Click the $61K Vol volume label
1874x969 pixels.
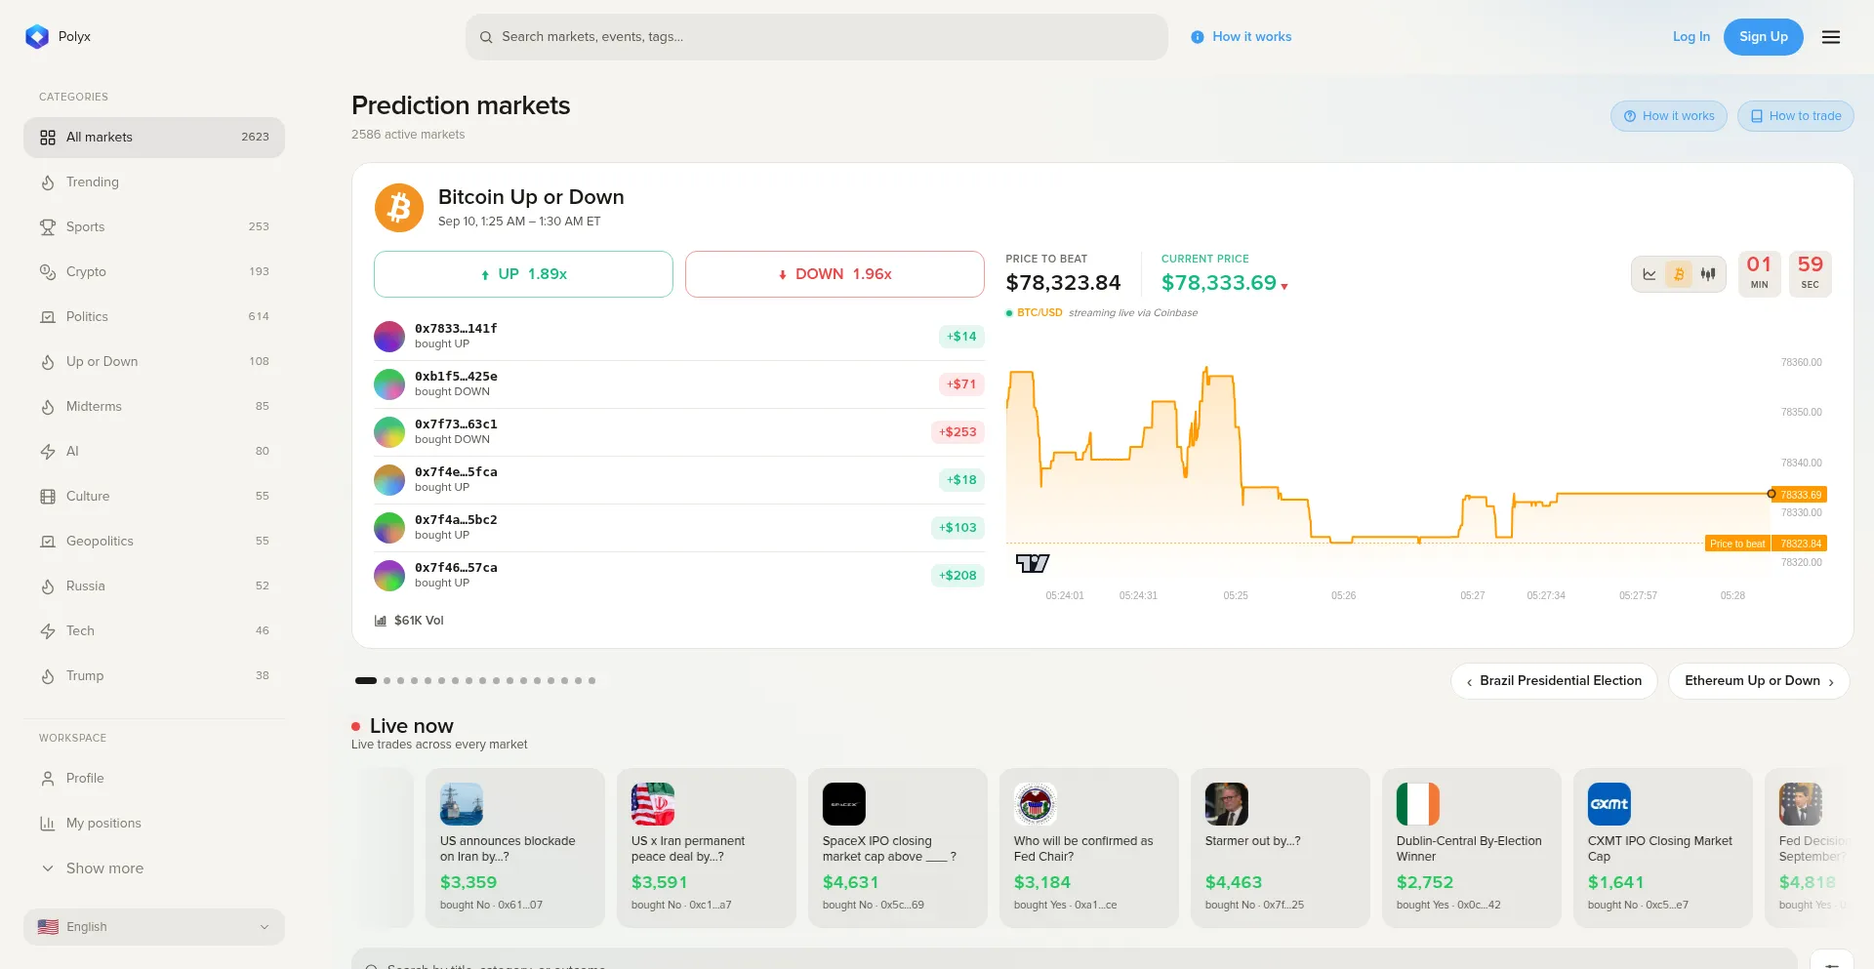pyautogui.click(x=410, y=621)
